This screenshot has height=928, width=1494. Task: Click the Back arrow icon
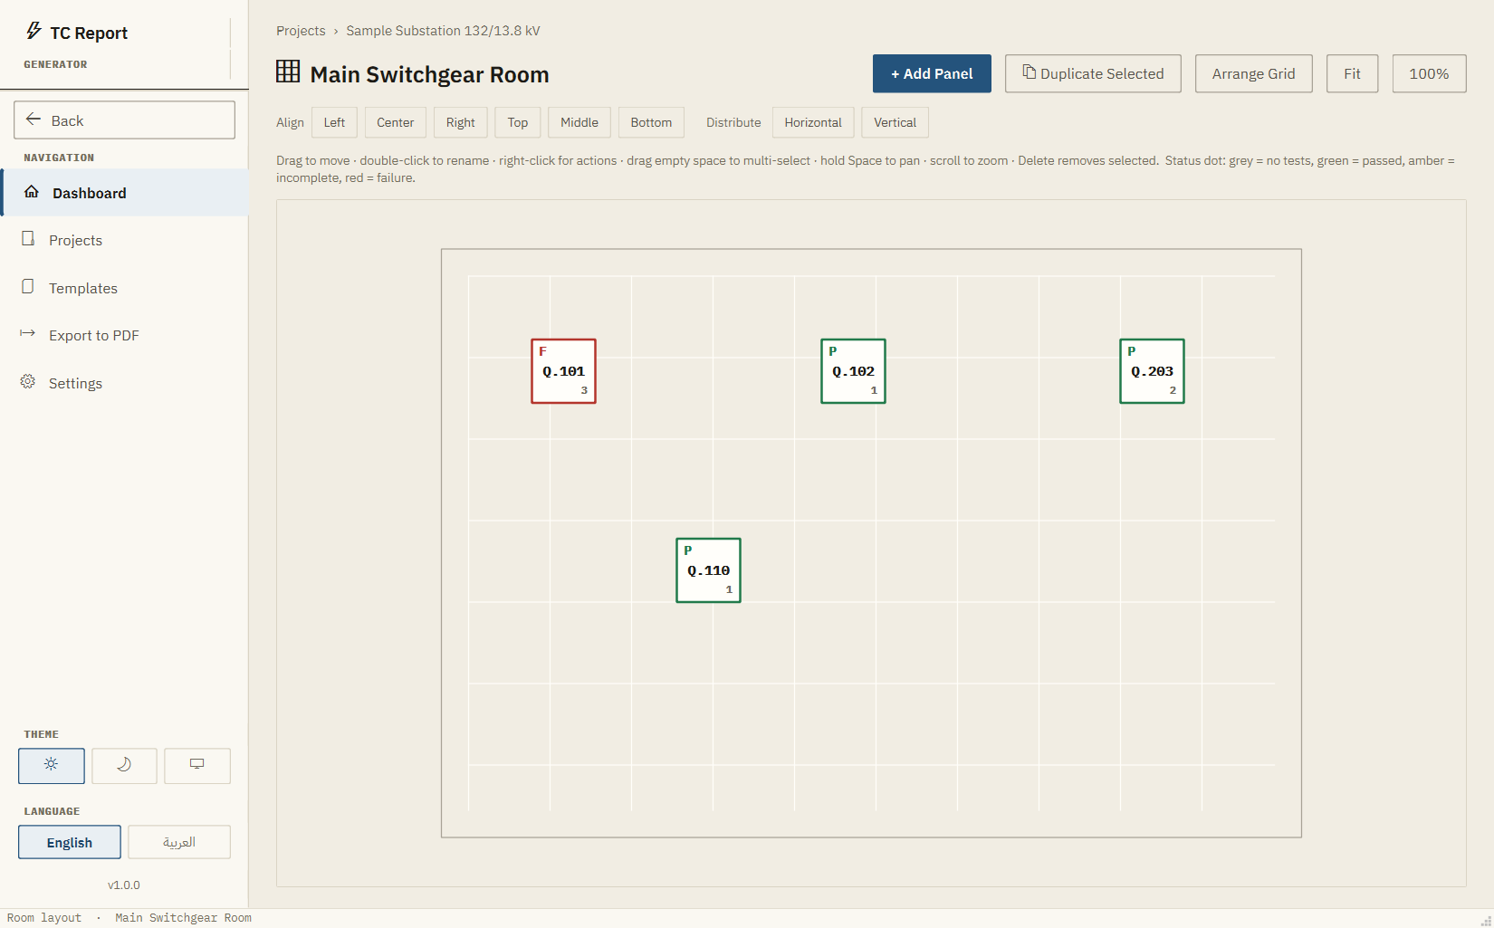pyautogui.click(x=34, y=120)
